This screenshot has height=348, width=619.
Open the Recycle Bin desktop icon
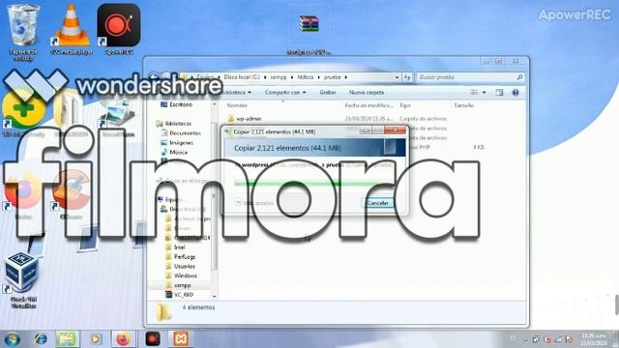[23, 32]
